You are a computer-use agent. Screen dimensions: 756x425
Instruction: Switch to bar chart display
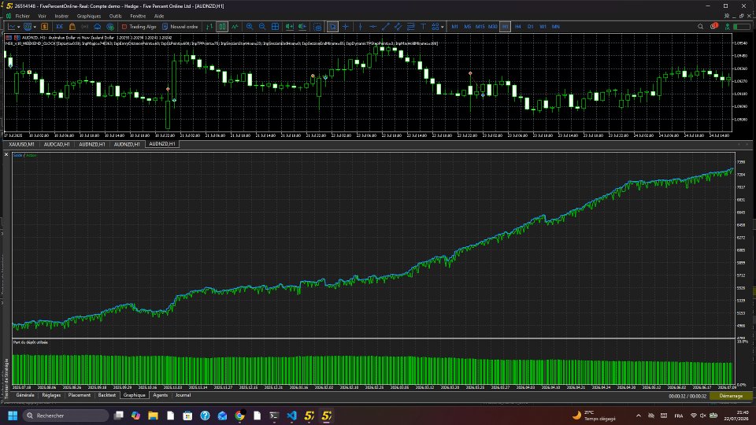click(x=209, y=27)
